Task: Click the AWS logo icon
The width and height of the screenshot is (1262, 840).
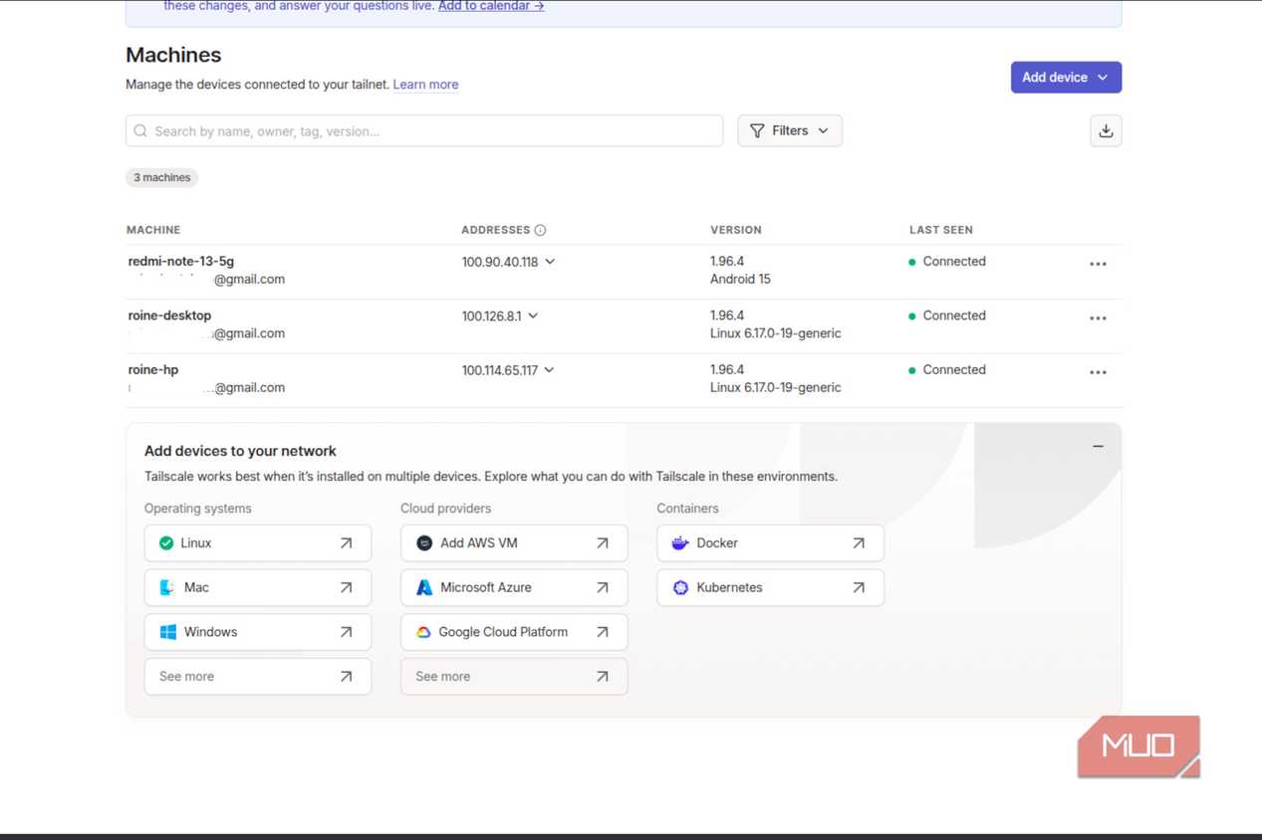Action: pos(424,543)
